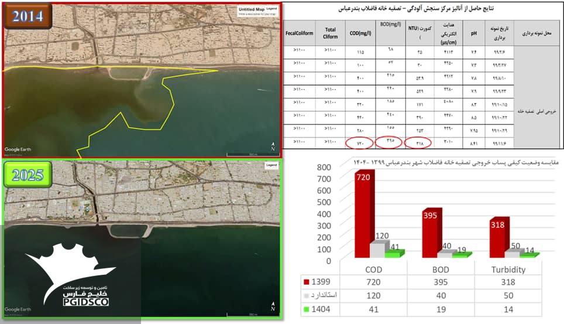Click the green Turbidity bar labeled 14

click(x=529, y=255)
